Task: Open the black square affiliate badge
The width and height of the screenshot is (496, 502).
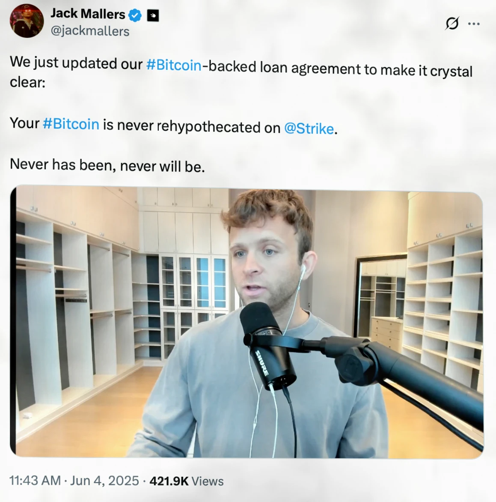Action: 153,15
